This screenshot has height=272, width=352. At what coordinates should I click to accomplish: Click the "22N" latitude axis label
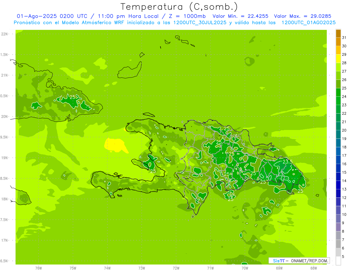[x=4, y=34]
